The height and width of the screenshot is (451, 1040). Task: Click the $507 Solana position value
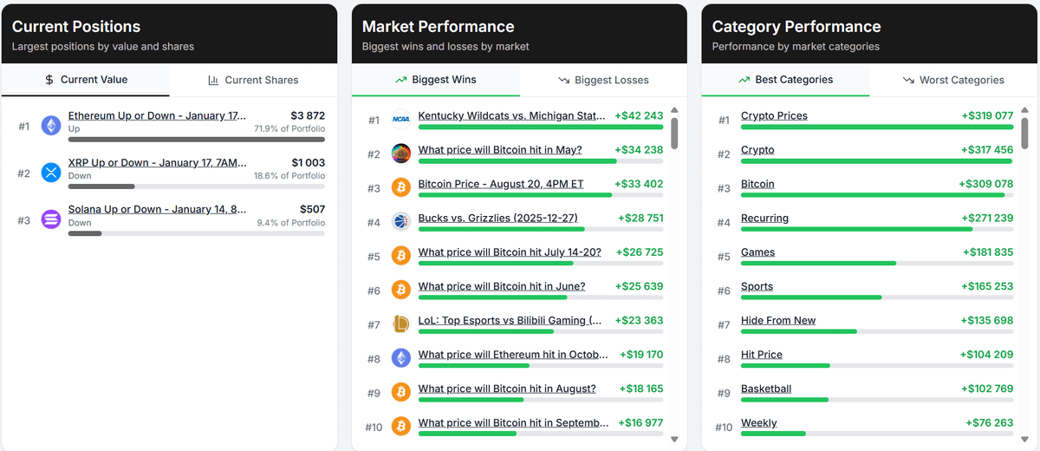[x=312, y=209]
